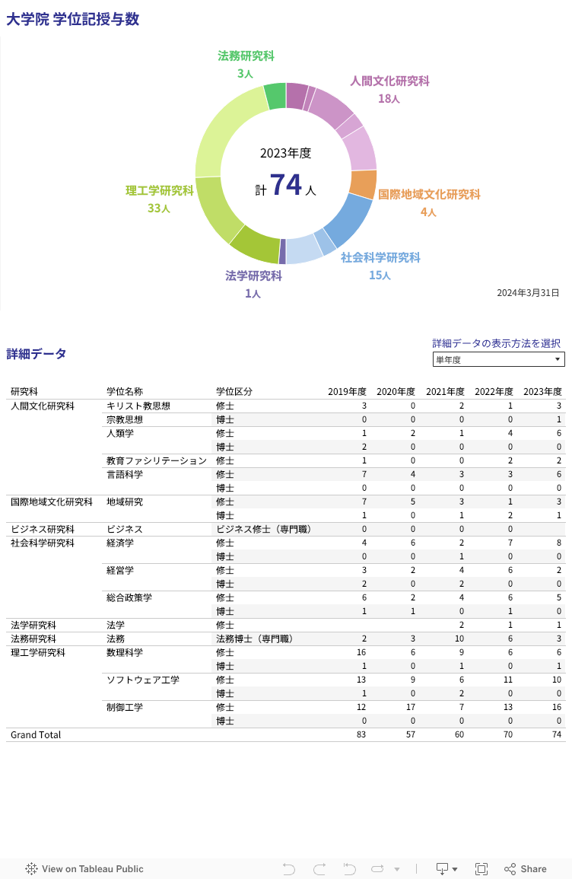This screenshot has height=879, width=572.
Task: Click the Refresh data icon
Action: pos(377,869)
